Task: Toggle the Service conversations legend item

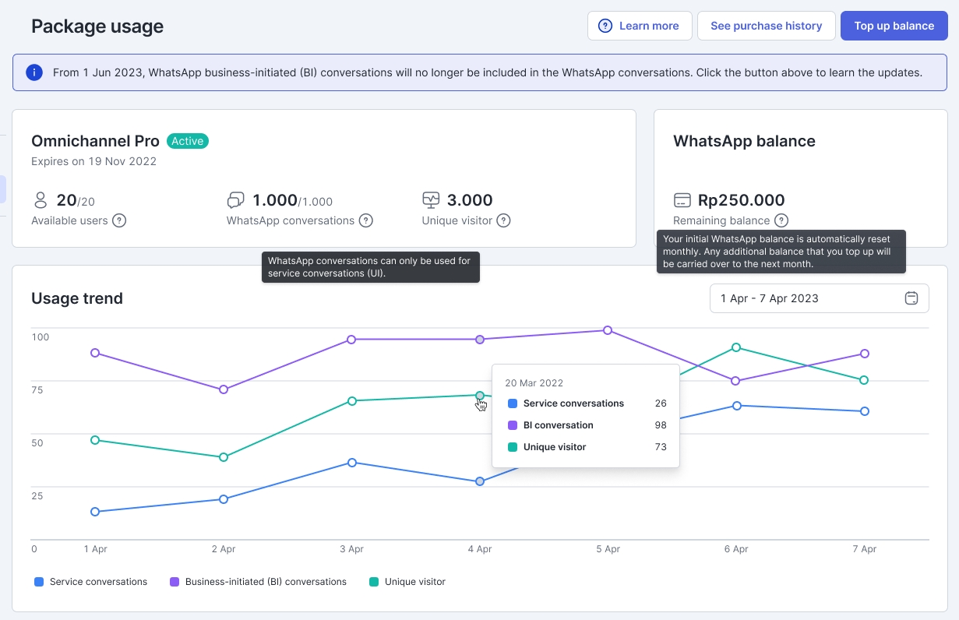Action: pos(90,581)
